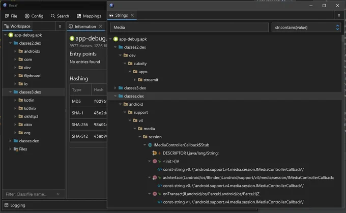346x213 pixels.
Task: Collapse the media package in results
Action: (x=135, y=129)
